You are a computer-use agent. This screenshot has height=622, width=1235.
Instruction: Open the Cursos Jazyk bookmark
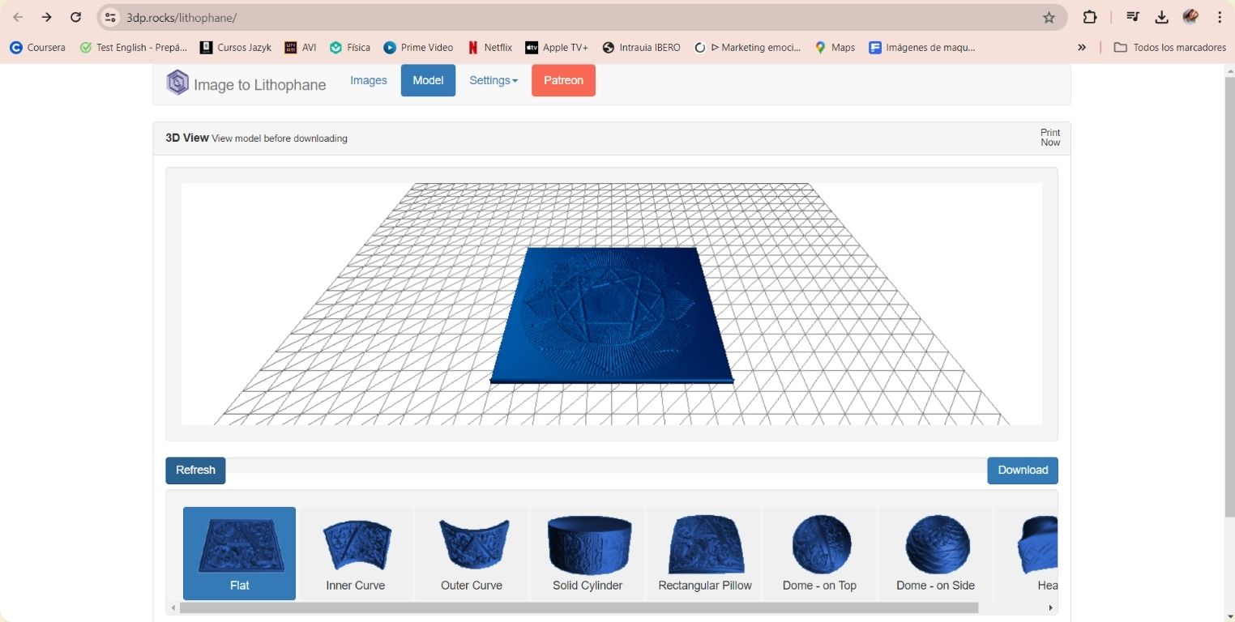tap(236, 48)
